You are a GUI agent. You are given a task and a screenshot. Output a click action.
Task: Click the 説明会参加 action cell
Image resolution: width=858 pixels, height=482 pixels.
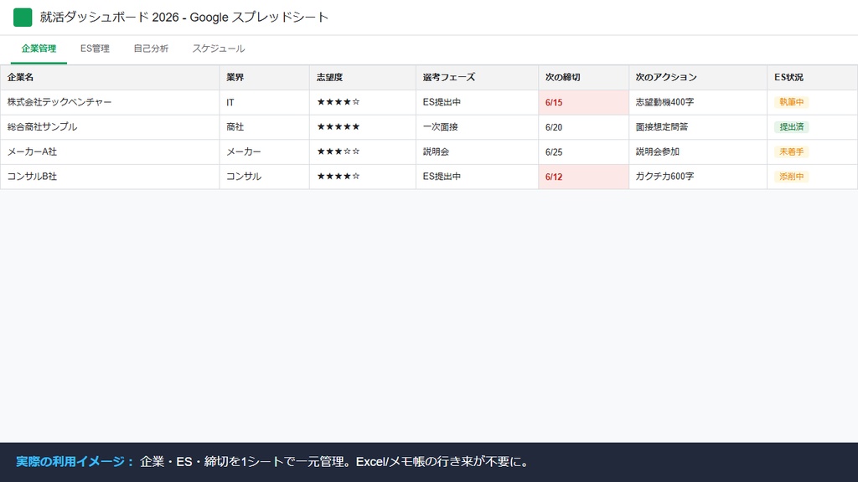pyautogui.click(x=698, y=152)
